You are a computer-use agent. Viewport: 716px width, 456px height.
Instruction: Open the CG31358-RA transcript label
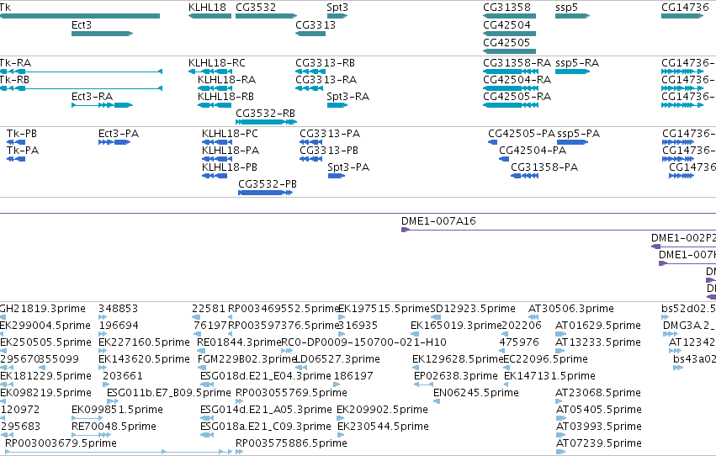[517, 63]
